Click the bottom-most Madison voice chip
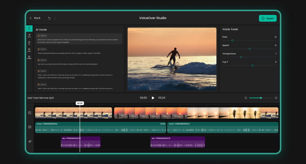Image resolution: width=306 pixels, height=164 pixels. coord(42,85)
